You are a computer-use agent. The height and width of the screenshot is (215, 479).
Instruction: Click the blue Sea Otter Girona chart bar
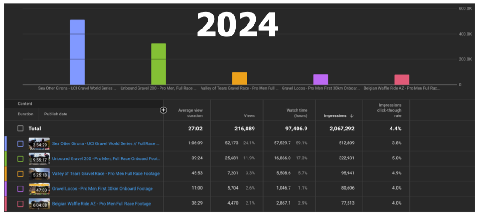click(77, 52)
